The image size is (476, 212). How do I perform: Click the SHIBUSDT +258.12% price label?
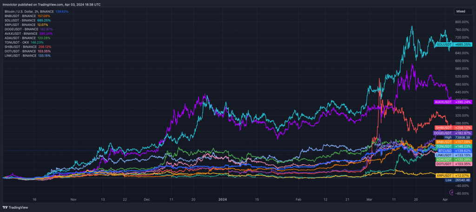(454, 128)
